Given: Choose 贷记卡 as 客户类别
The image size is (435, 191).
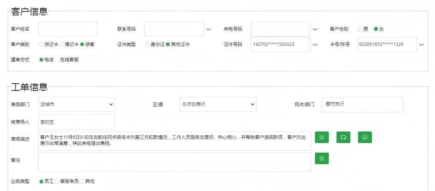Looking at the screenshot, I should coord(42,44).
